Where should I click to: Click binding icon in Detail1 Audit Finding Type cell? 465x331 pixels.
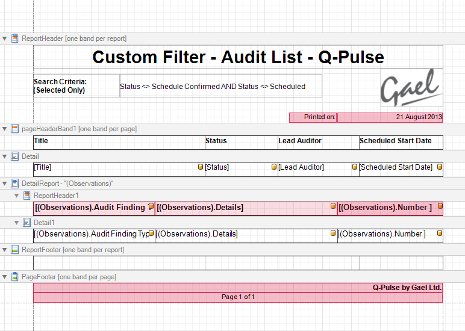(x=151, y=234)
